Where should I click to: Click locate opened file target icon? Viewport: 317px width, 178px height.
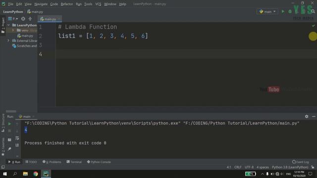[23, 19]
